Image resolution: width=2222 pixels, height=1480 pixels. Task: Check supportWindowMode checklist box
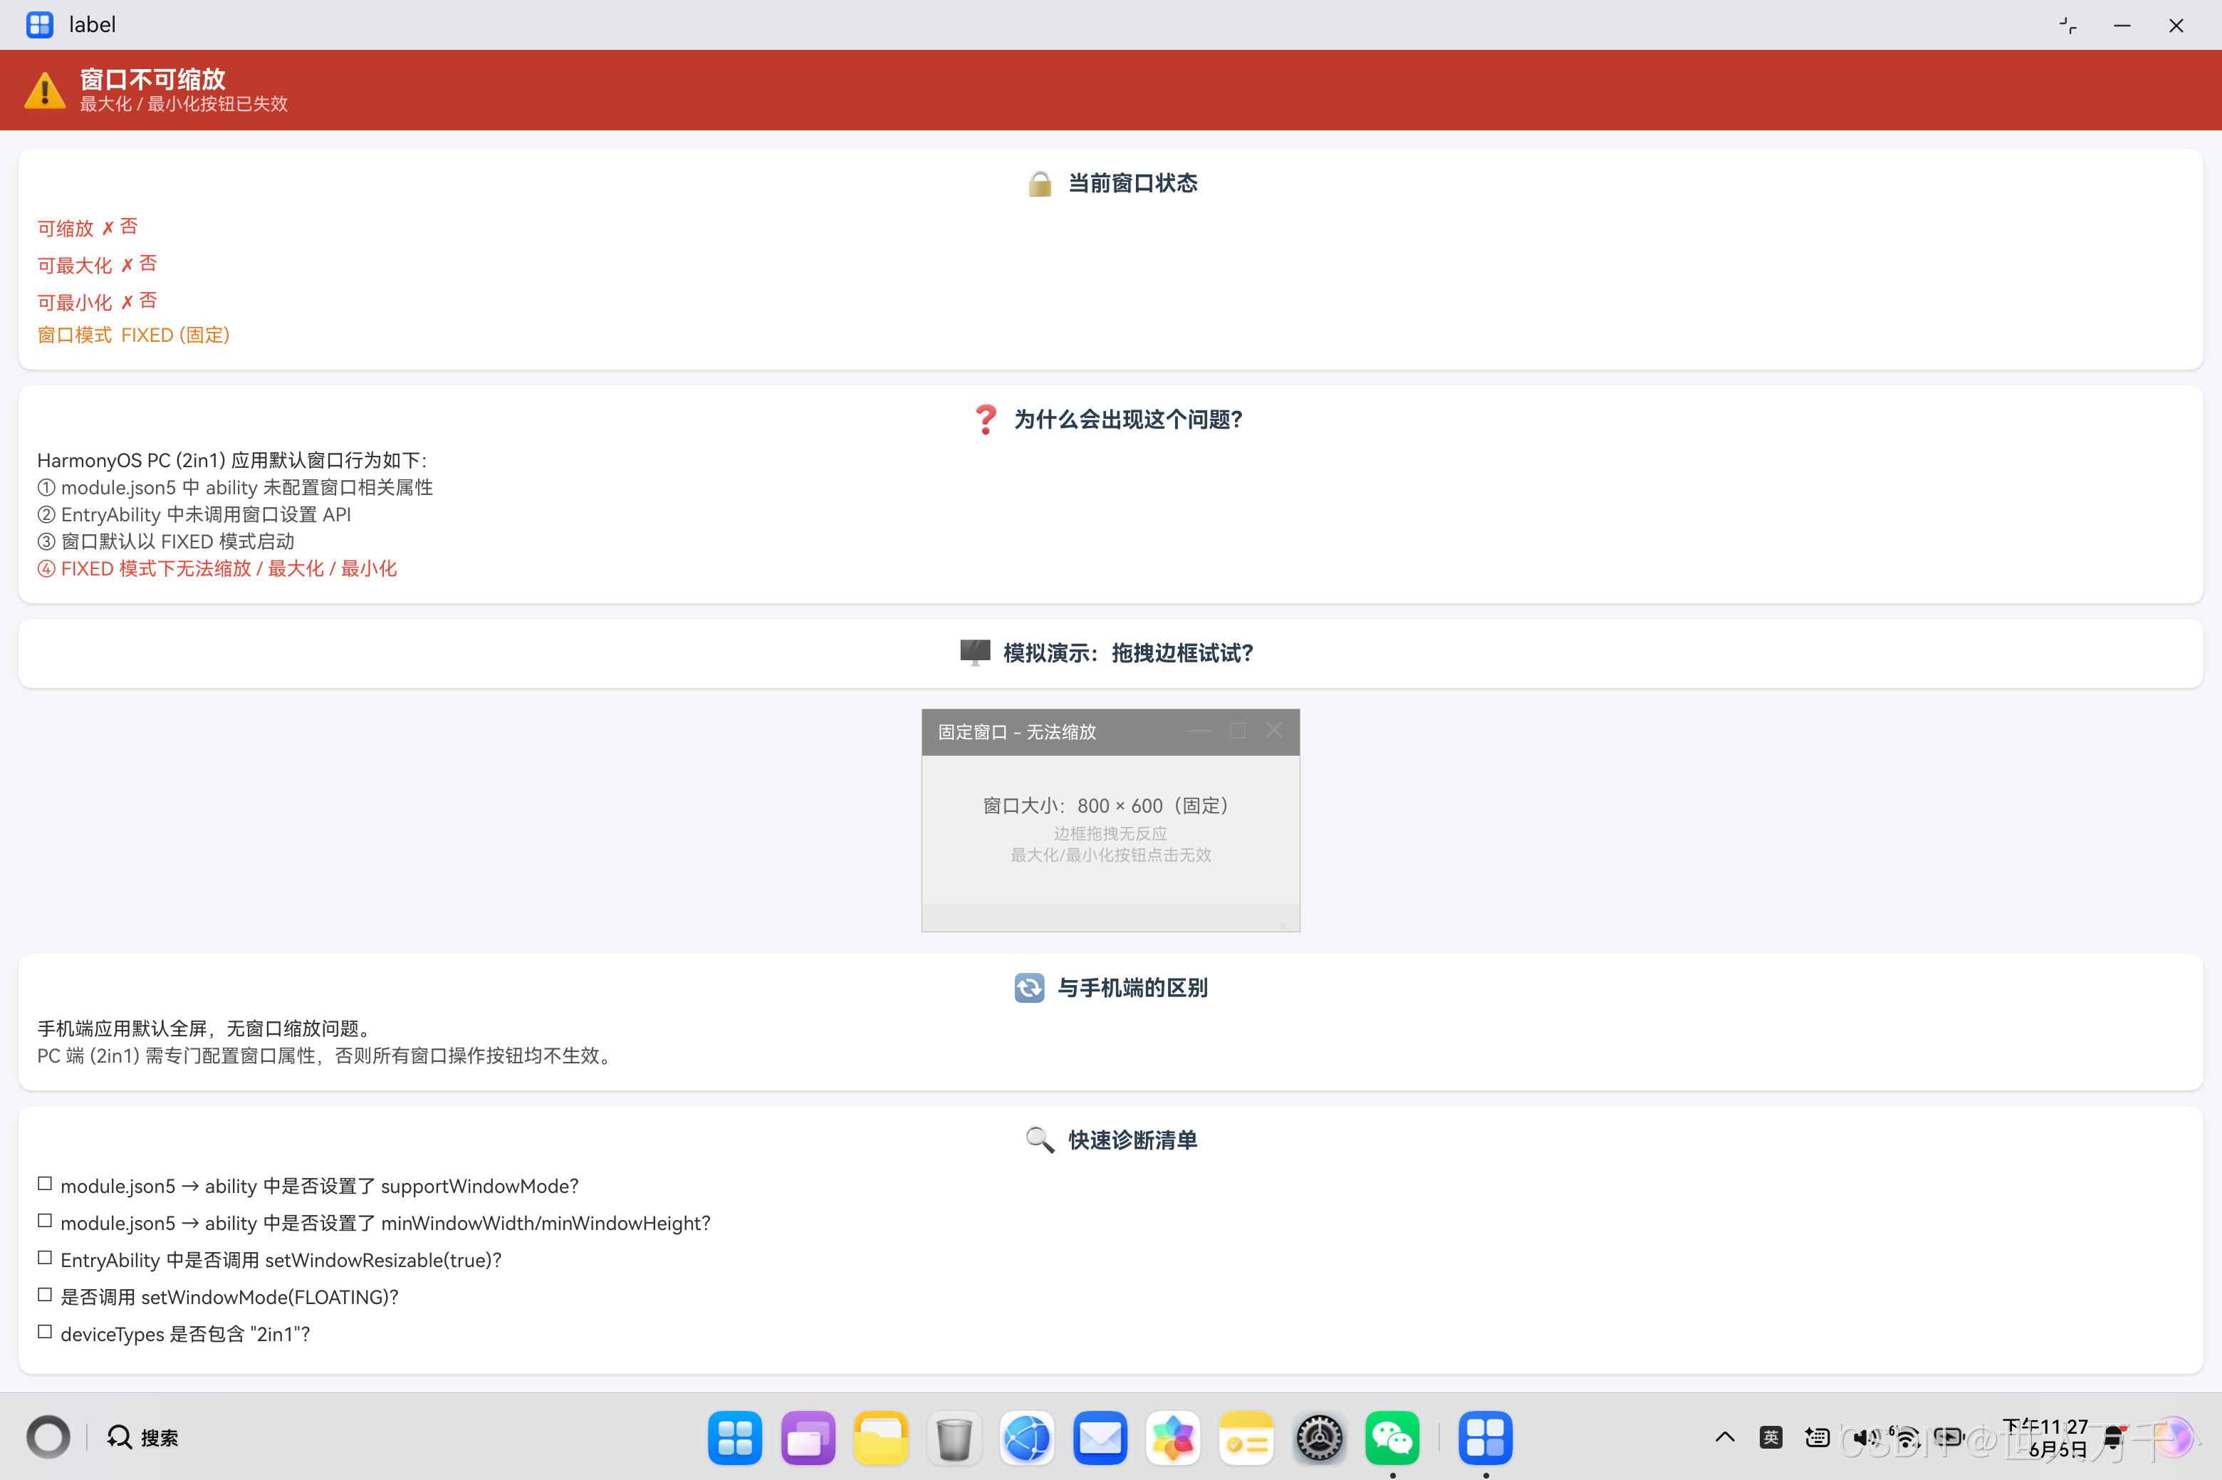pyautogui.click(x=44, y=1184)
